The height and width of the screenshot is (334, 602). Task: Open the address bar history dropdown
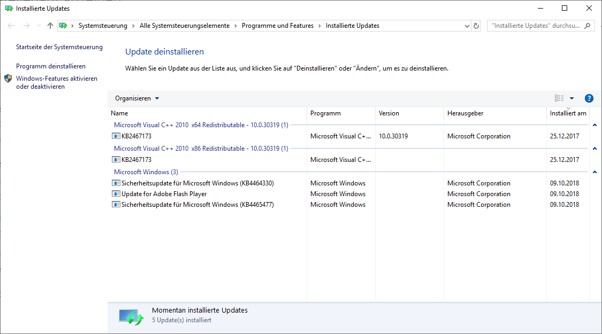click(467, 26)
